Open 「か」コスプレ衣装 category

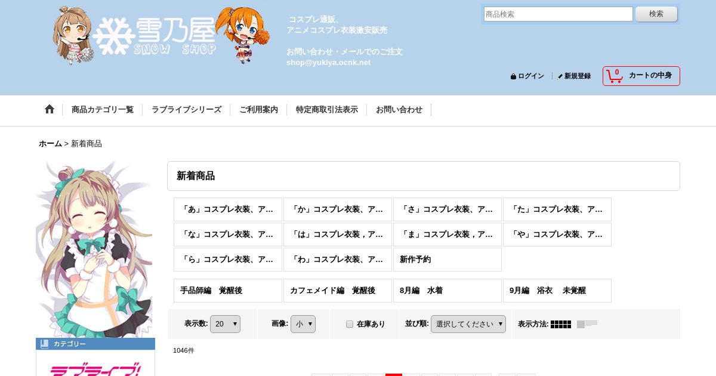tap(338, 209)
